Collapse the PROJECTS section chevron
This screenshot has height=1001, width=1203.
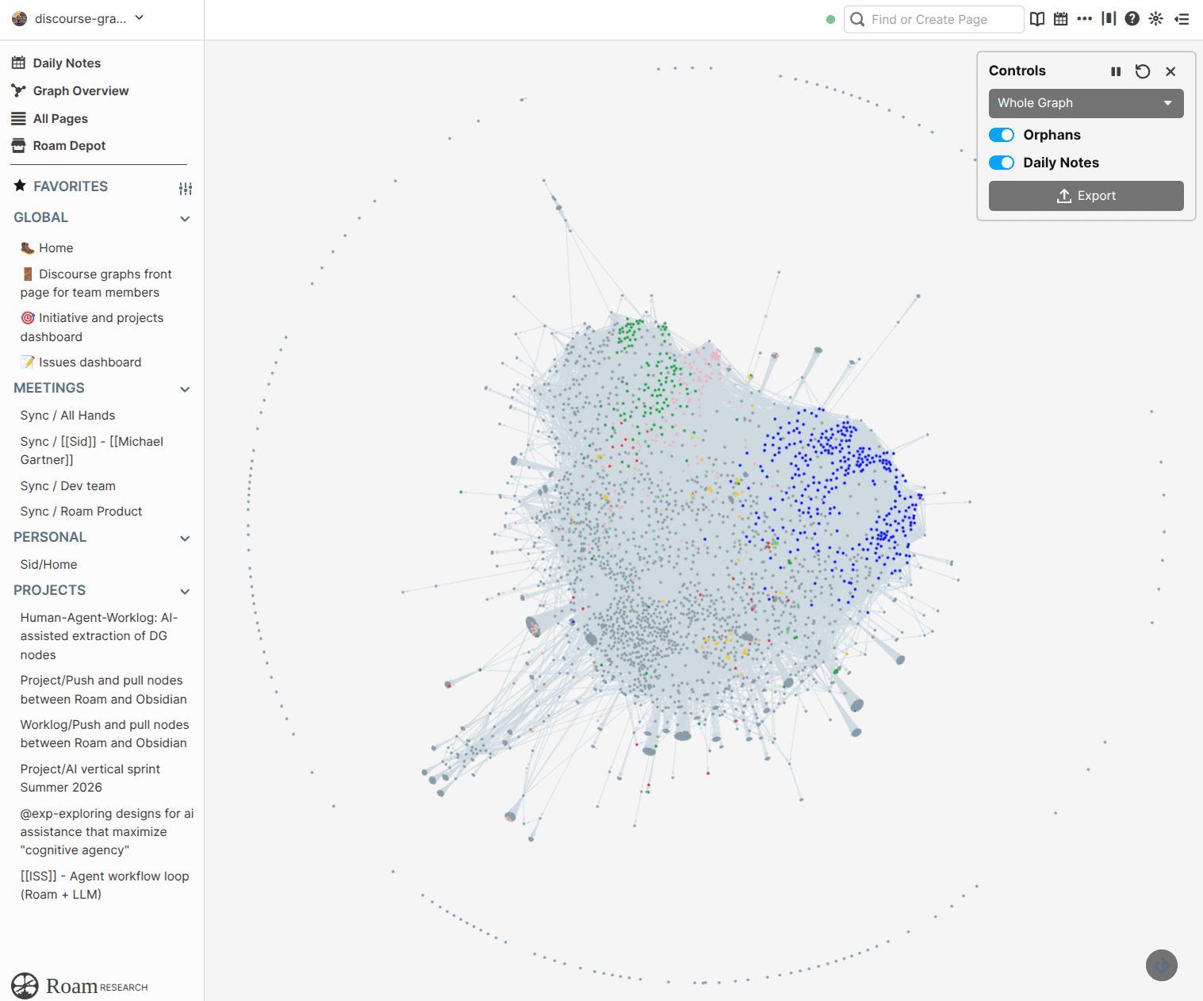click(185, 592)
